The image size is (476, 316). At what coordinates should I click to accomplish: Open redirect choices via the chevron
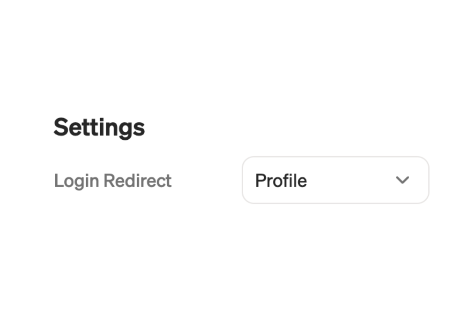[402, 180]
